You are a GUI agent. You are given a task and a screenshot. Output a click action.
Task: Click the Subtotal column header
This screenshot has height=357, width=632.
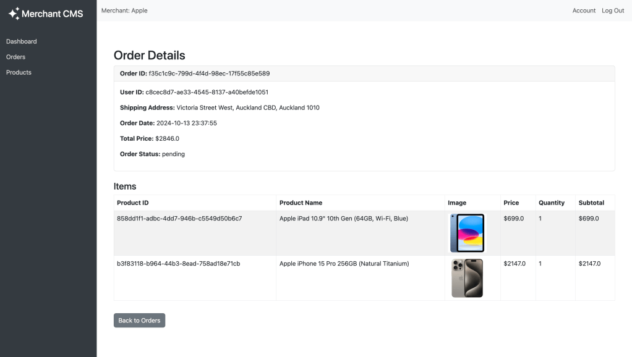pyautogui.click(x=591, y=203)
